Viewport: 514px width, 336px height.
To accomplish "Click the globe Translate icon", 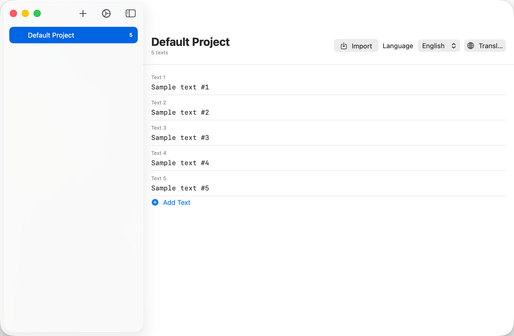I will [471, 46].
